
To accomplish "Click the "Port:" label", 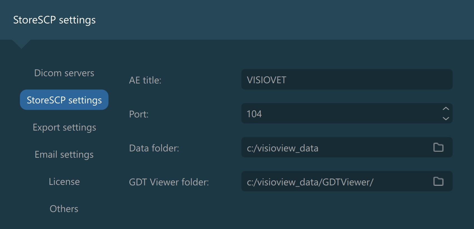I will [139, 114].
